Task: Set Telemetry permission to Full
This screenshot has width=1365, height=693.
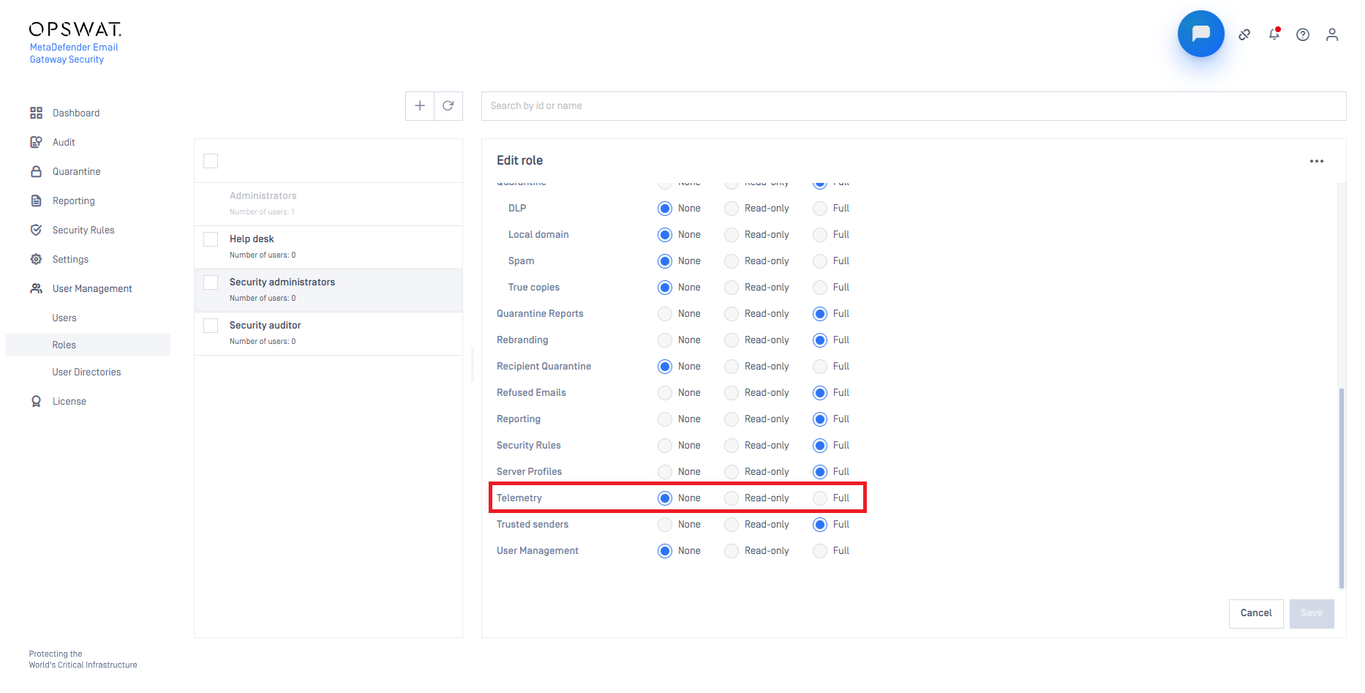Action: 820,498
